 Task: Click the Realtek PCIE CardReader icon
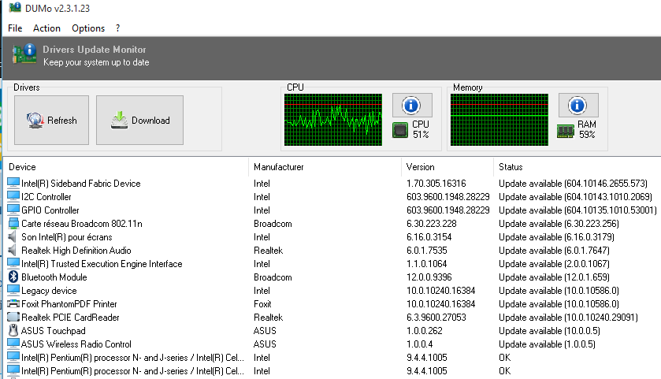tap(13, 317)
